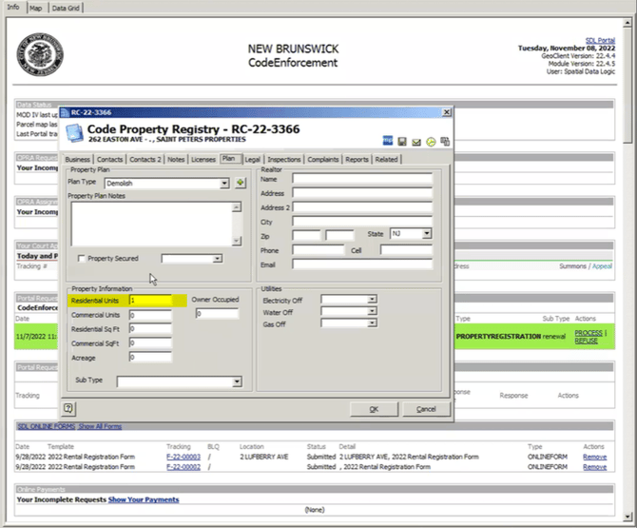The width and height of the screenshot is (637, 528).
Task: Switch to the Inspections tab
Action: click(284, 159)
